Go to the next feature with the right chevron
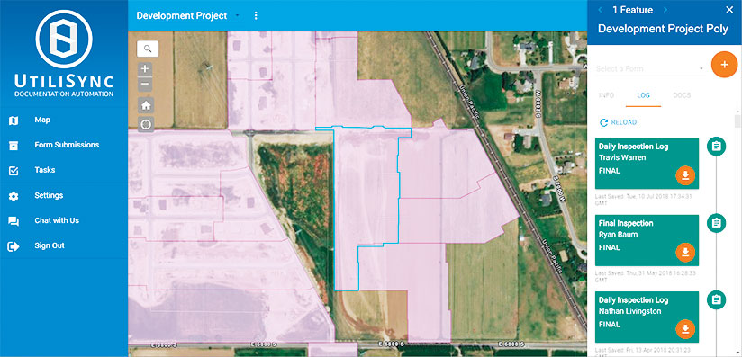 coord(665,10)
